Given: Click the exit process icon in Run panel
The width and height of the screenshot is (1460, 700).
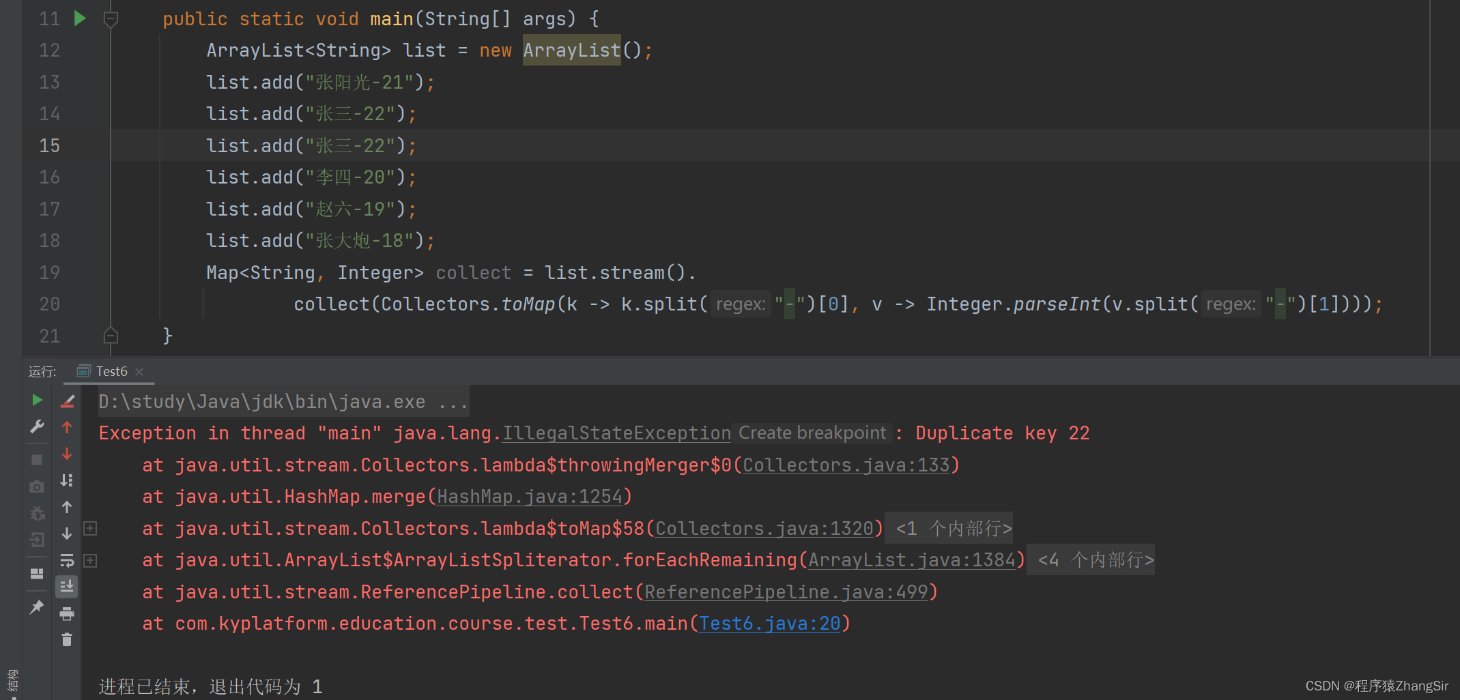Looking at the screenshot, I should 38,540.
